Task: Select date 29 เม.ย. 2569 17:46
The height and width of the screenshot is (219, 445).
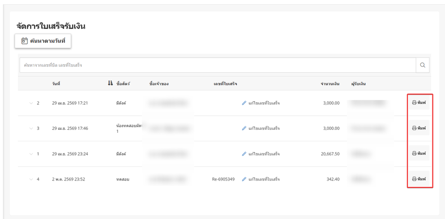Action: (70, 128)
